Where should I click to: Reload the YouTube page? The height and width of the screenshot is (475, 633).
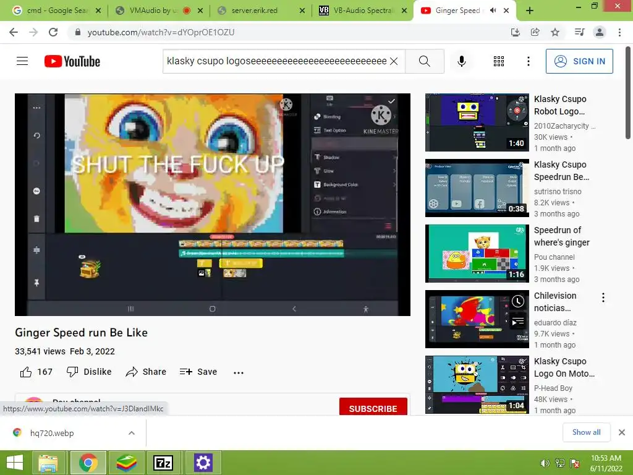(53, 32)
